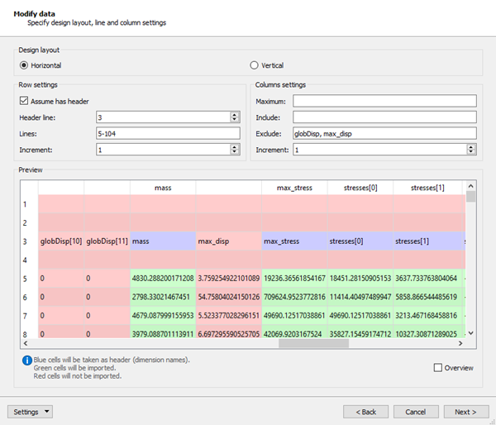Click the info icon beside legend
Viewport: 496px width, 425px height.
tap(27, 361)
